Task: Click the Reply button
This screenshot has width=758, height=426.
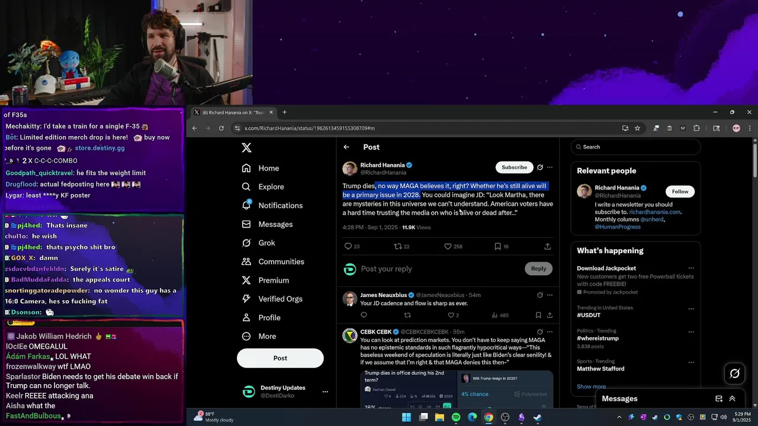Action: click(538, 269)
